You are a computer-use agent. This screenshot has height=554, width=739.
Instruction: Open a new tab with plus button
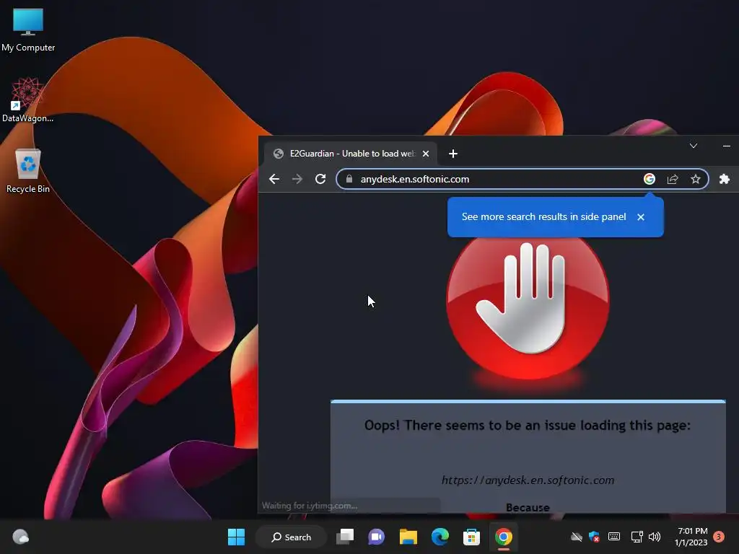point(453,154)
